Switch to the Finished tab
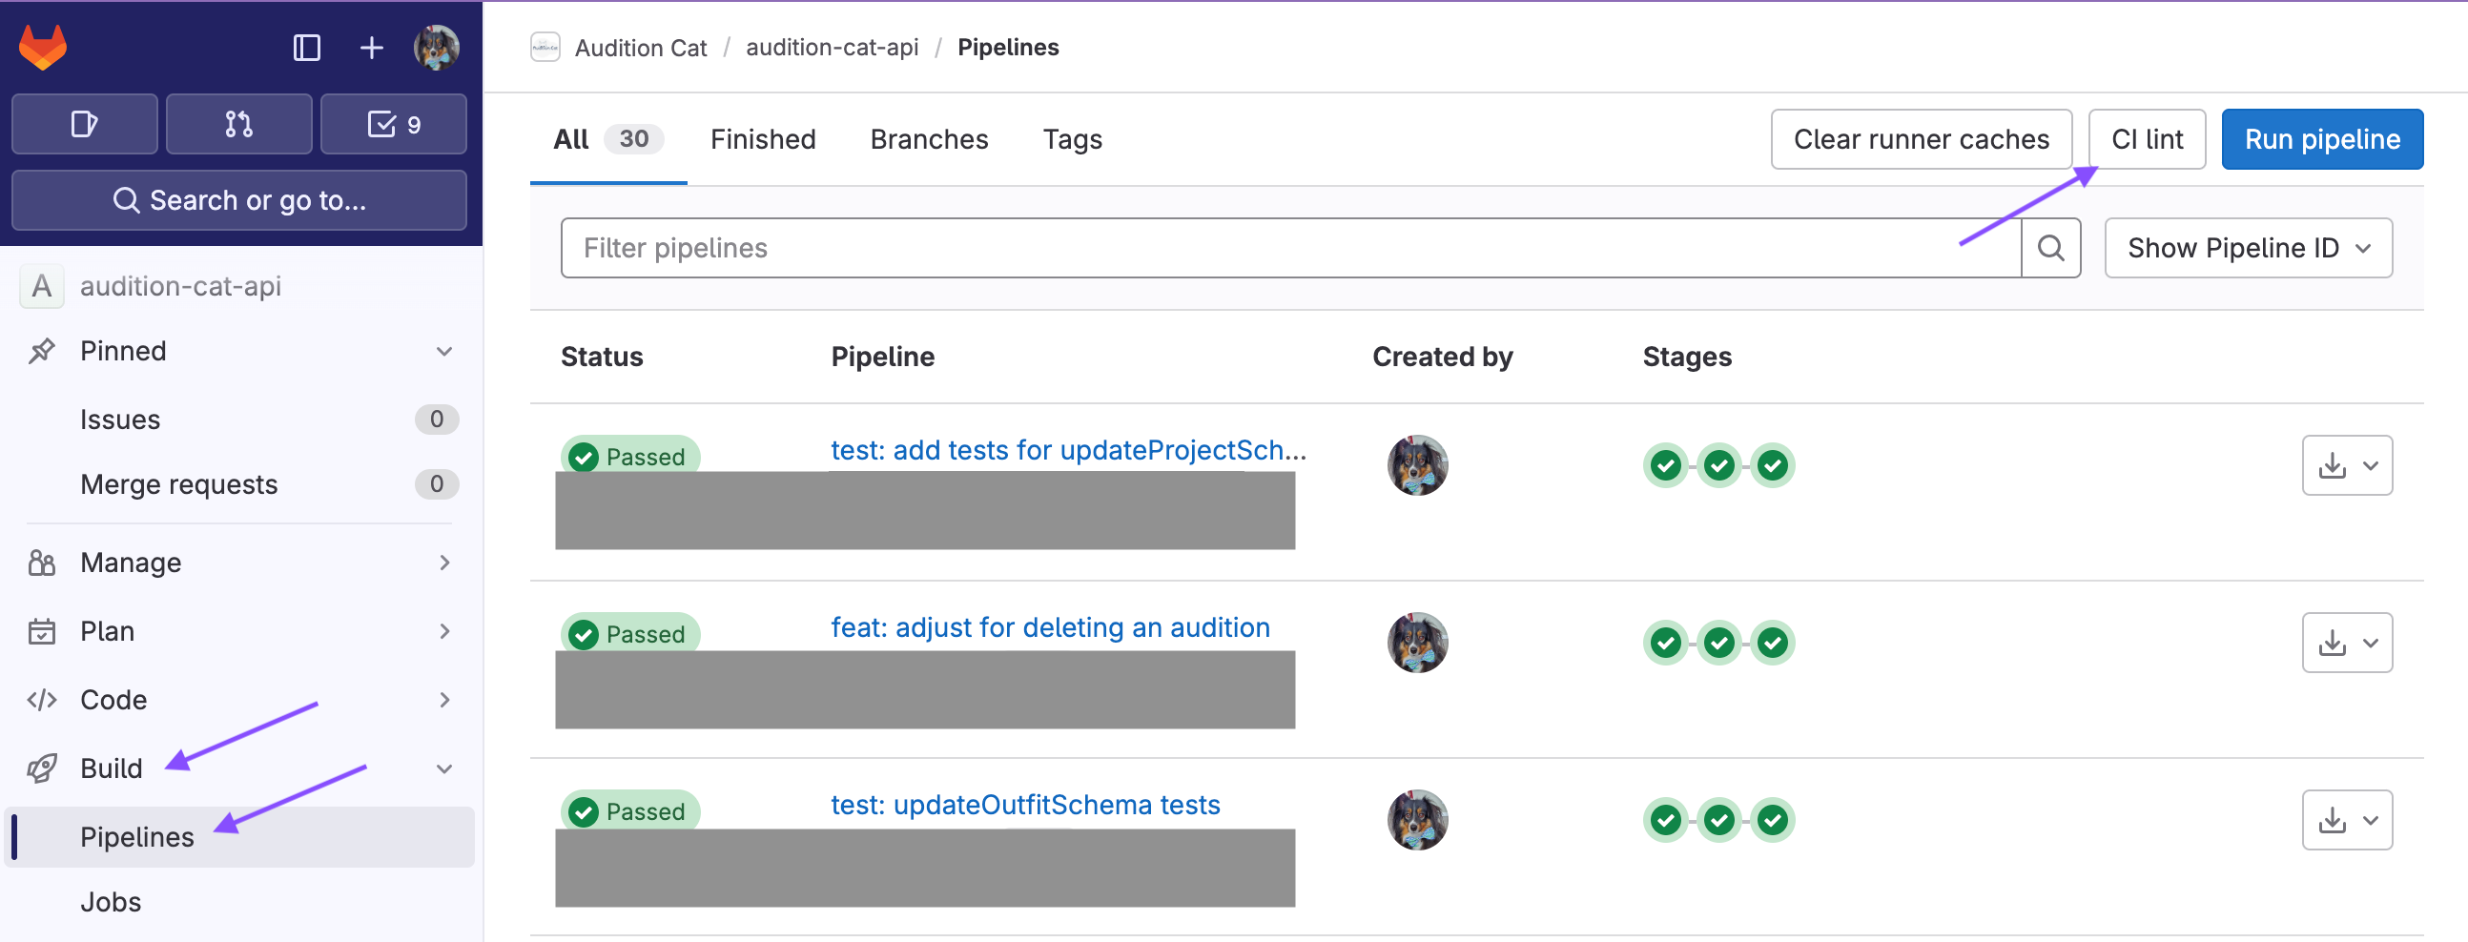Image resolution: width=2468 pixels, height=942 pixels. coord(763,139)
